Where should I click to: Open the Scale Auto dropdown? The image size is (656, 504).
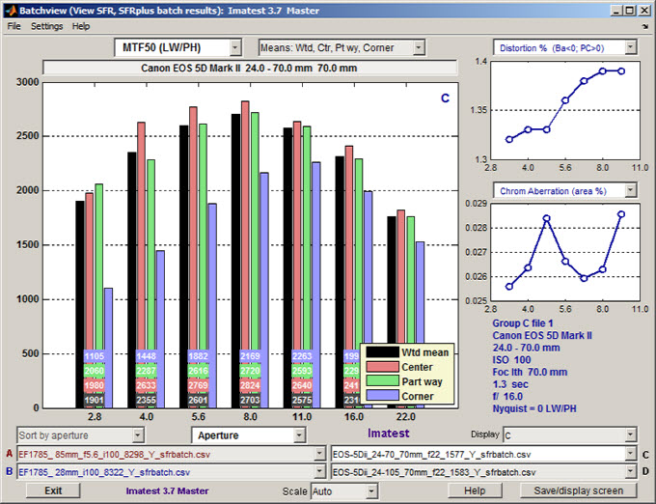click(x=344, y=491)
